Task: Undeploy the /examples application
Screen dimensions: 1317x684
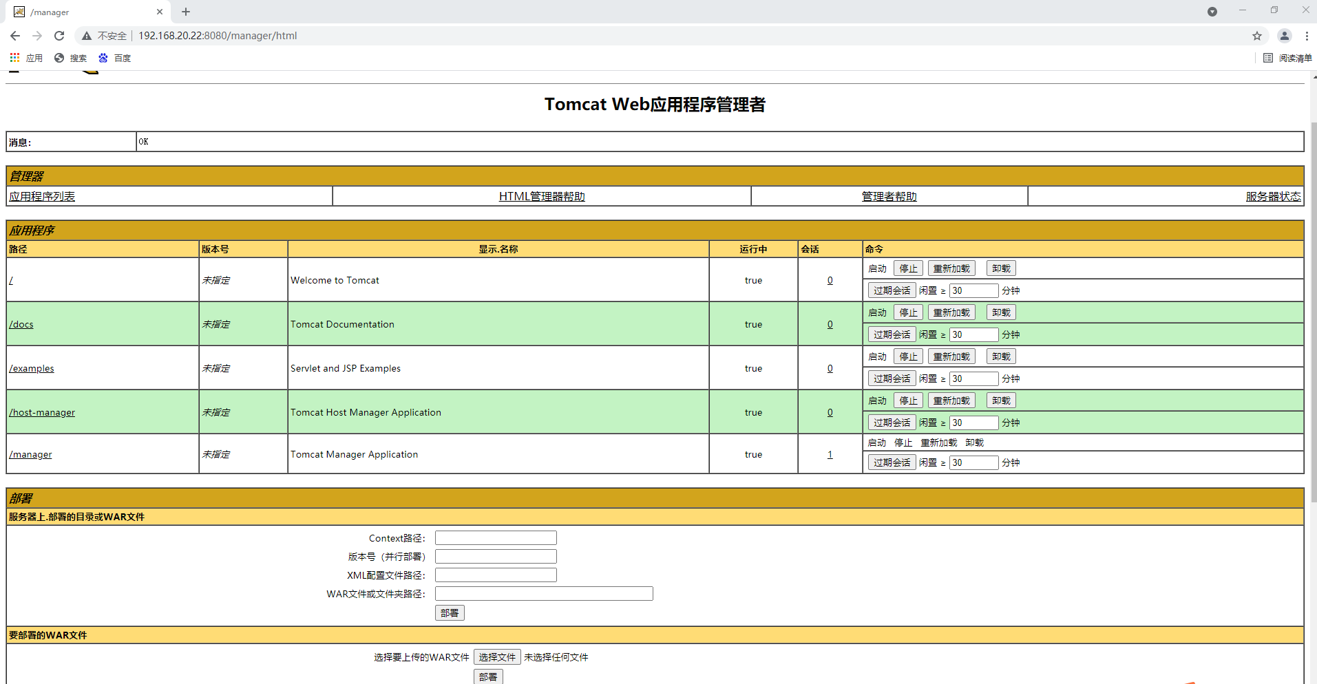Action: coord(1001,356)
